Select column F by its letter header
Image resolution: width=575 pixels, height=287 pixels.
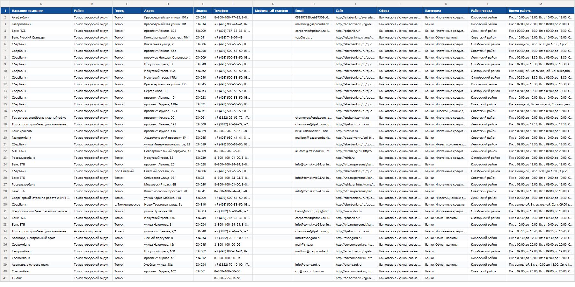click(232, 4)
